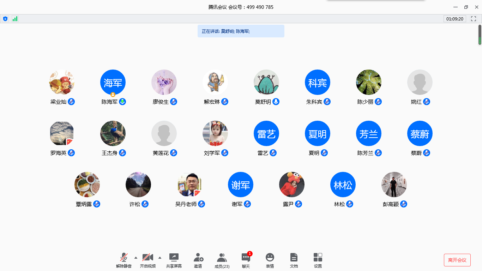
Task: Click the share screen (共享屏幕) icon
Action: [x=174, y=257]
